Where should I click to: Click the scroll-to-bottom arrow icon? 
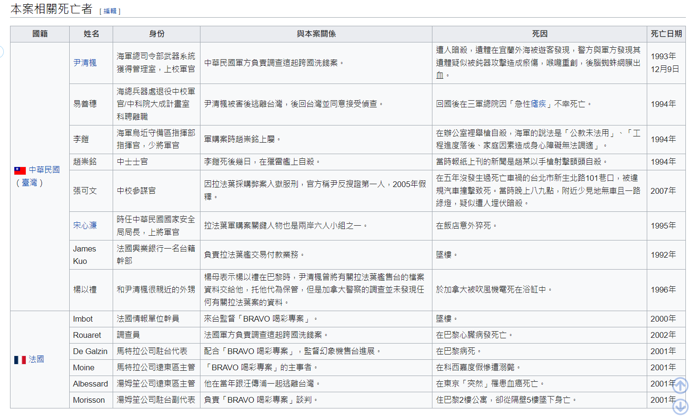click(680, 407)
